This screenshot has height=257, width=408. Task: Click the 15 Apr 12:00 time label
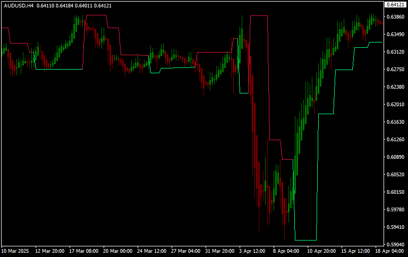pyautogui.click(x=356, y=251)
